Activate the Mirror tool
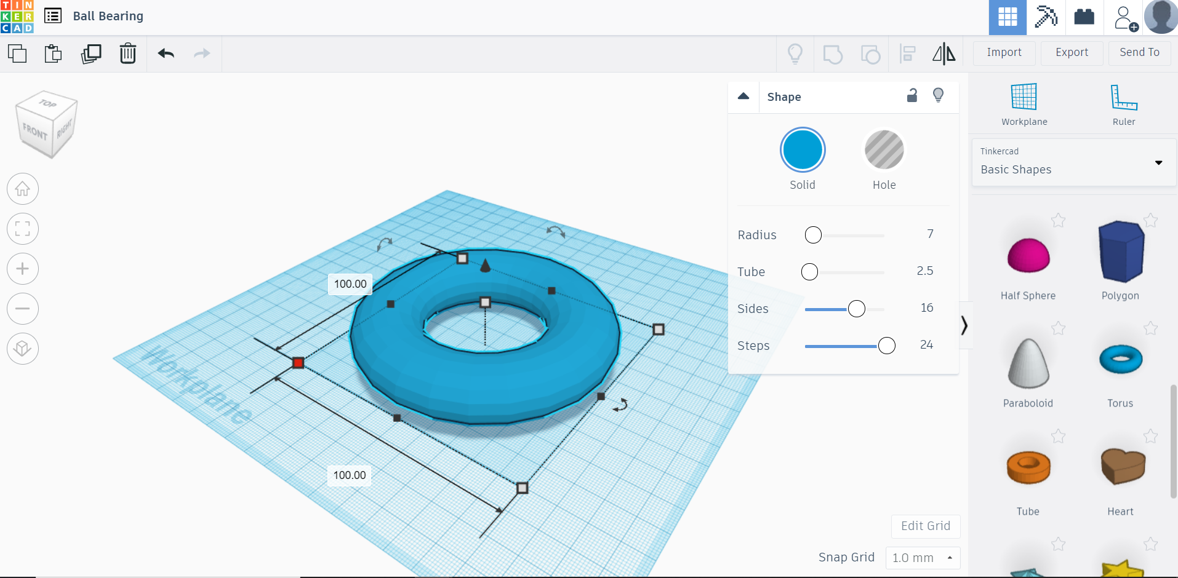The height and width of the screenshot is (578, 1178). click(944, 54)
